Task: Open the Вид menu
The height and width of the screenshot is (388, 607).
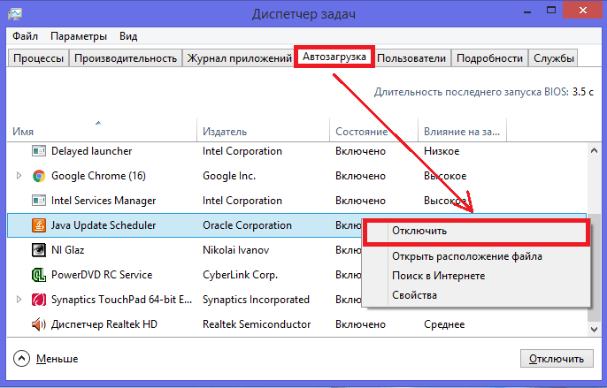Action: (128, 36)
